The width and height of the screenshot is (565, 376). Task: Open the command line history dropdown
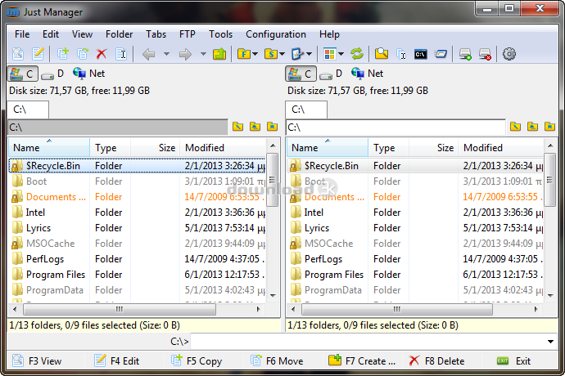click(550, 342)
